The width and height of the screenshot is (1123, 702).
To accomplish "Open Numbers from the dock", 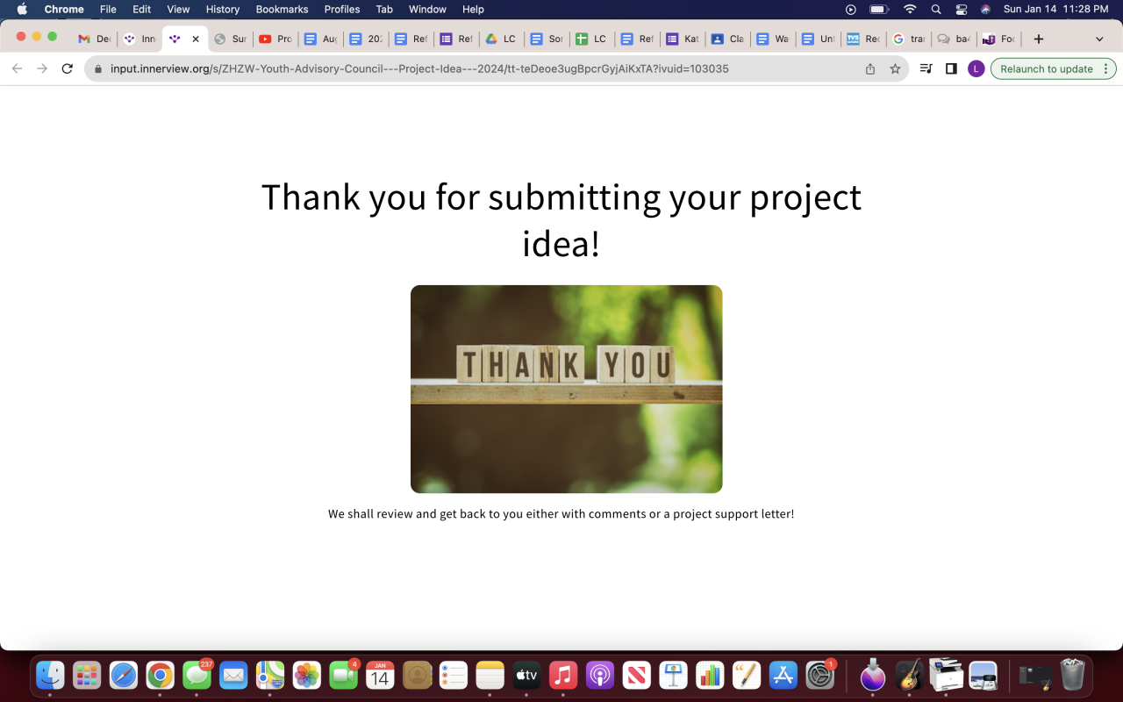I will pyautogui.click(x=710, y=676).
